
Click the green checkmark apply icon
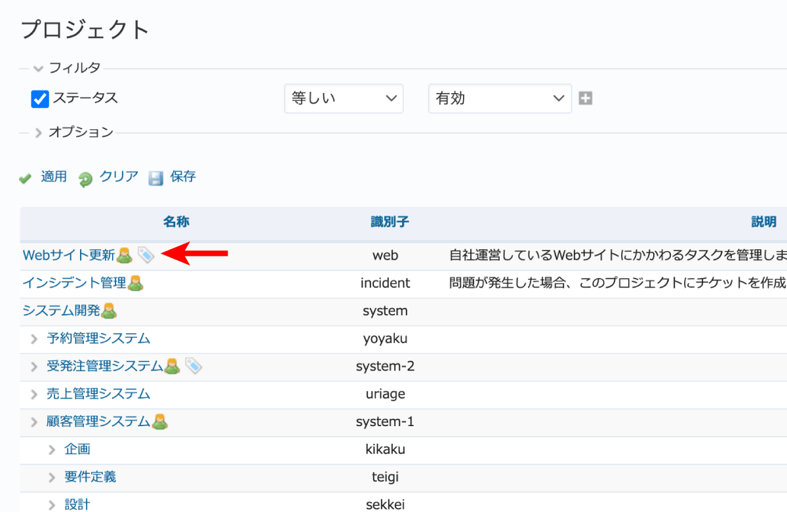pos(26,178)
